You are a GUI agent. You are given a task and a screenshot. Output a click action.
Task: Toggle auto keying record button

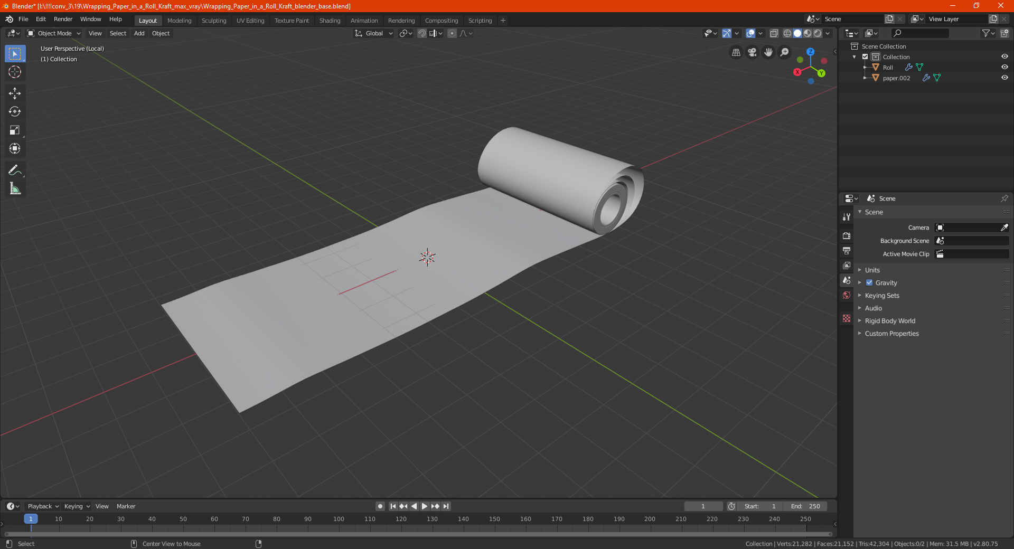pyautogui.click(x=380, y=506)
